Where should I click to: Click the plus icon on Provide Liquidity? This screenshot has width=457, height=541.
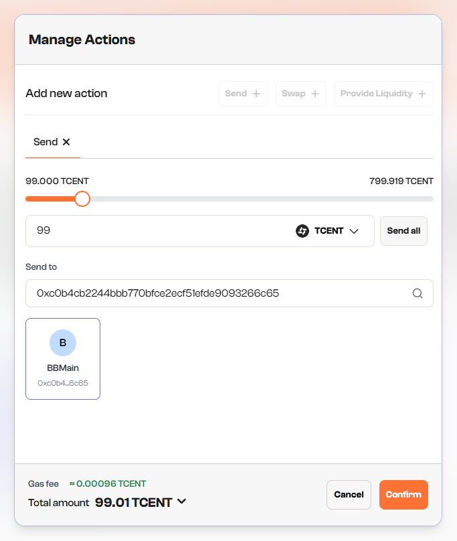422,94
